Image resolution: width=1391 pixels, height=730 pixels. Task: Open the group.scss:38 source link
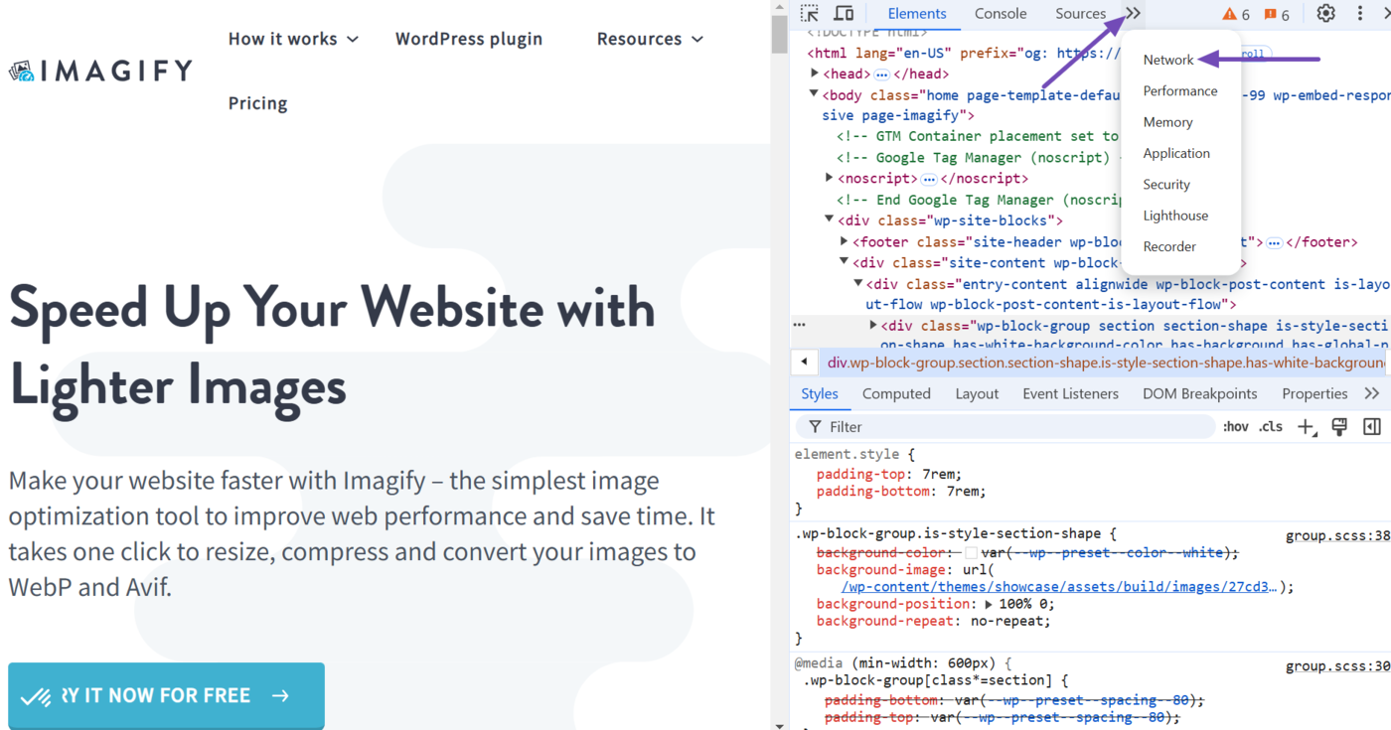(x=1337, y=535)
